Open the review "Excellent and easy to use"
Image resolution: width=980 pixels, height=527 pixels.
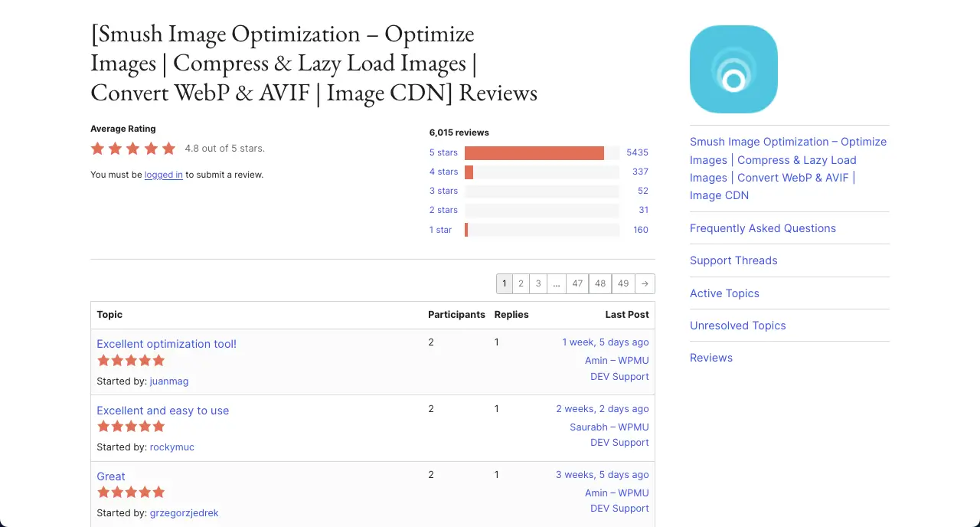162,411
